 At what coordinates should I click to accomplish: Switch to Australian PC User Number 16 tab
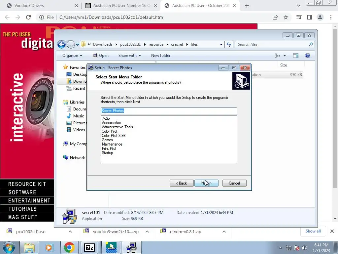pyautogui.click(x=122, y=6)
